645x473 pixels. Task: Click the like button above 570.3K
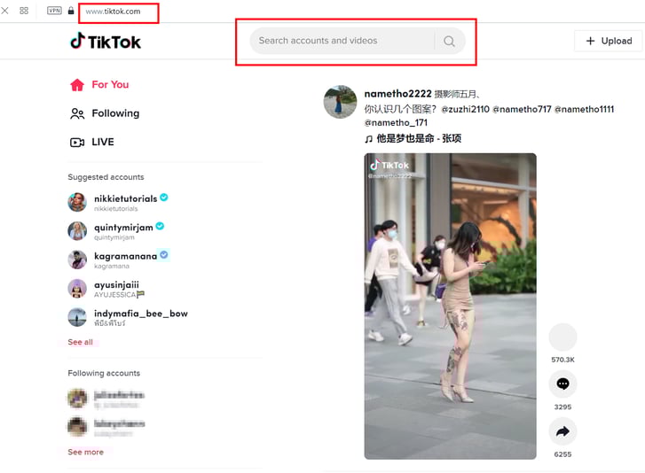point(562,337)
